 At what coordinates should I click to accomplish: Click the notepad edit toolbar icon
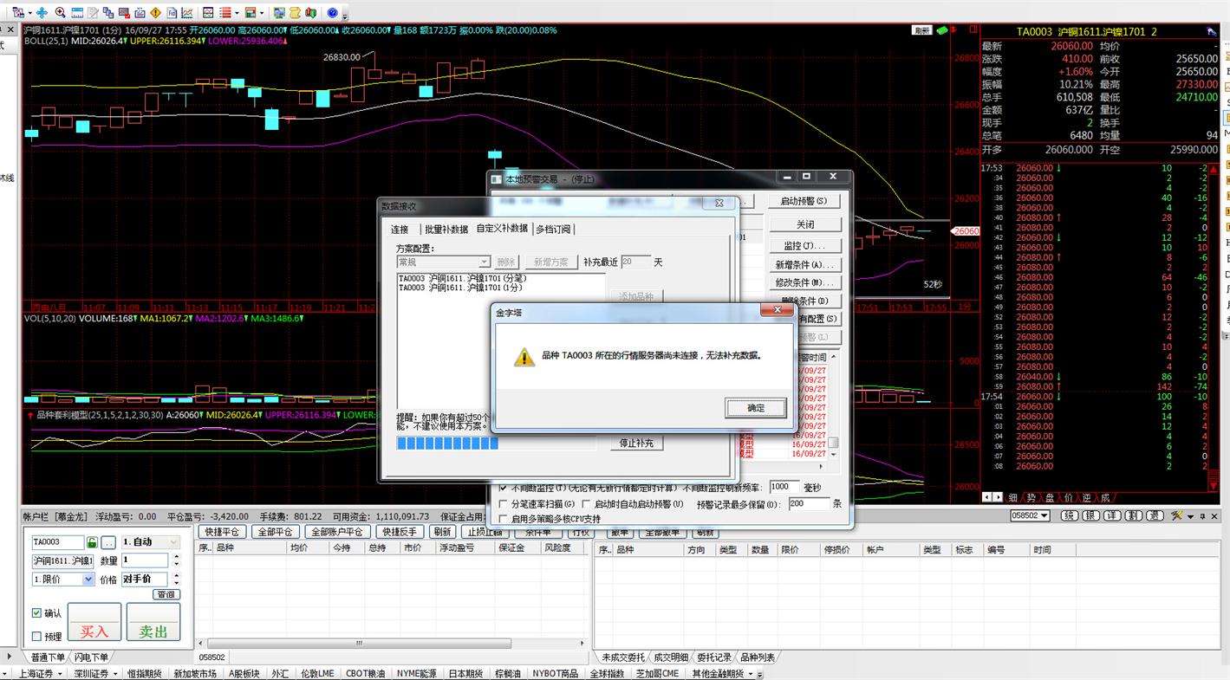pyautogui.click(x=93, y=13)
